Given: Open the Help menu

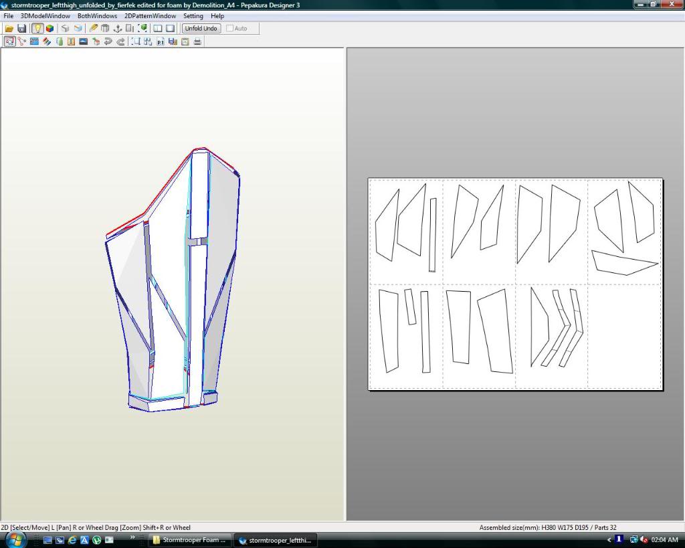Looking at the screenshot, I should click(x=217, y=16).
